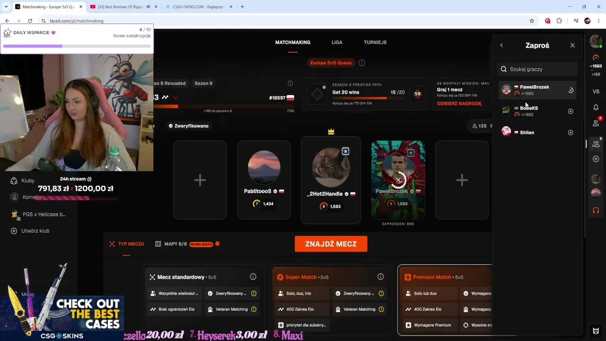Click Veteran Matching warning icon in Super Match

pos(381,309)
